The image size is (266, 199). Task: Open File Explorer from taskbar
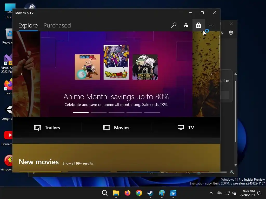pyautogui.click(x=116, y=193)
